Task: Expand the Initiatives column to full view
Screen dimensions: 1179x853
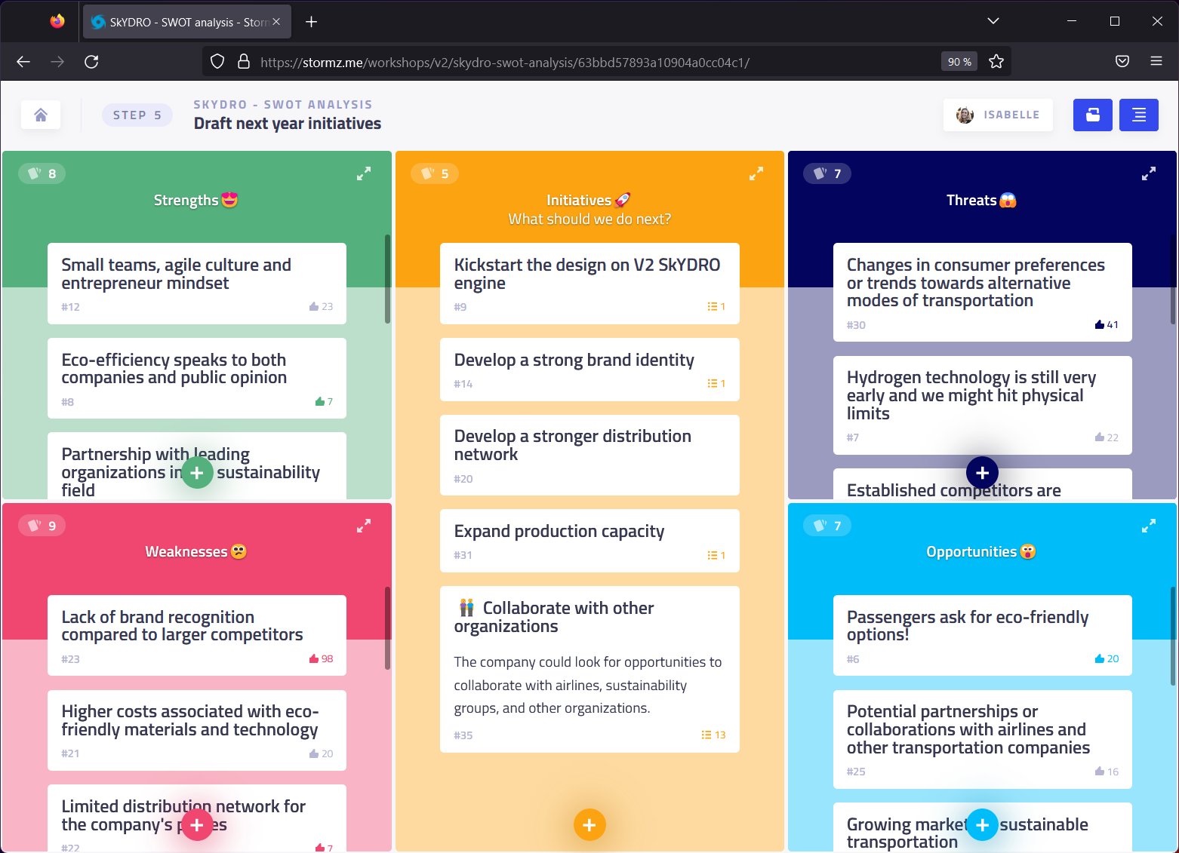Action: pyautogui.click(x=756, y=173)
